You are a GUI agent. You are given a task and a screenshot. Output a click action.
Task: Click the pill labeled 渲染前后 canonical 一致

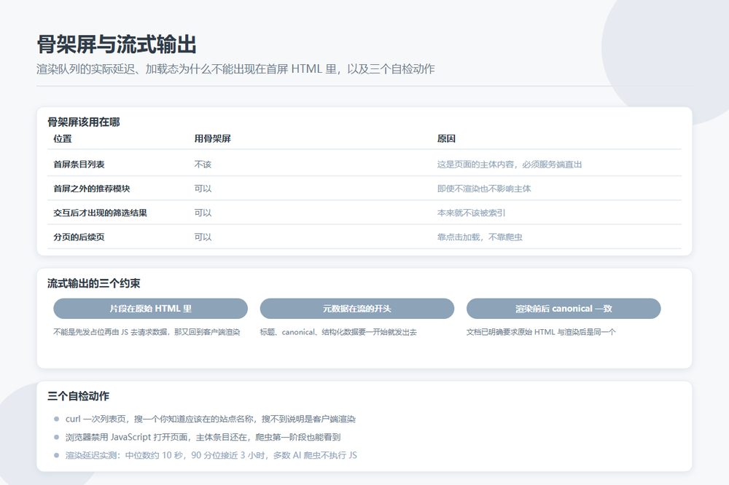pyautogui.click(x=564, y=309)
